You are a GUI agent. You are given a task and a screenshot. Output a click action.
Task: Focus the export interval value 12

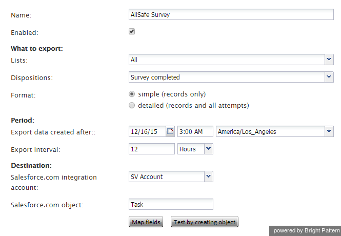point(152,149)
